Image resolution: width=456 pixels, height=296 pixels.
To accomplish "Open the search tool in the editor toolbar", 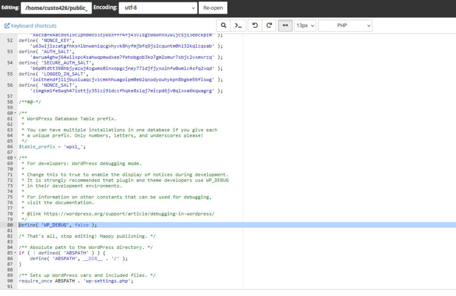I will (x=224, y=26).
